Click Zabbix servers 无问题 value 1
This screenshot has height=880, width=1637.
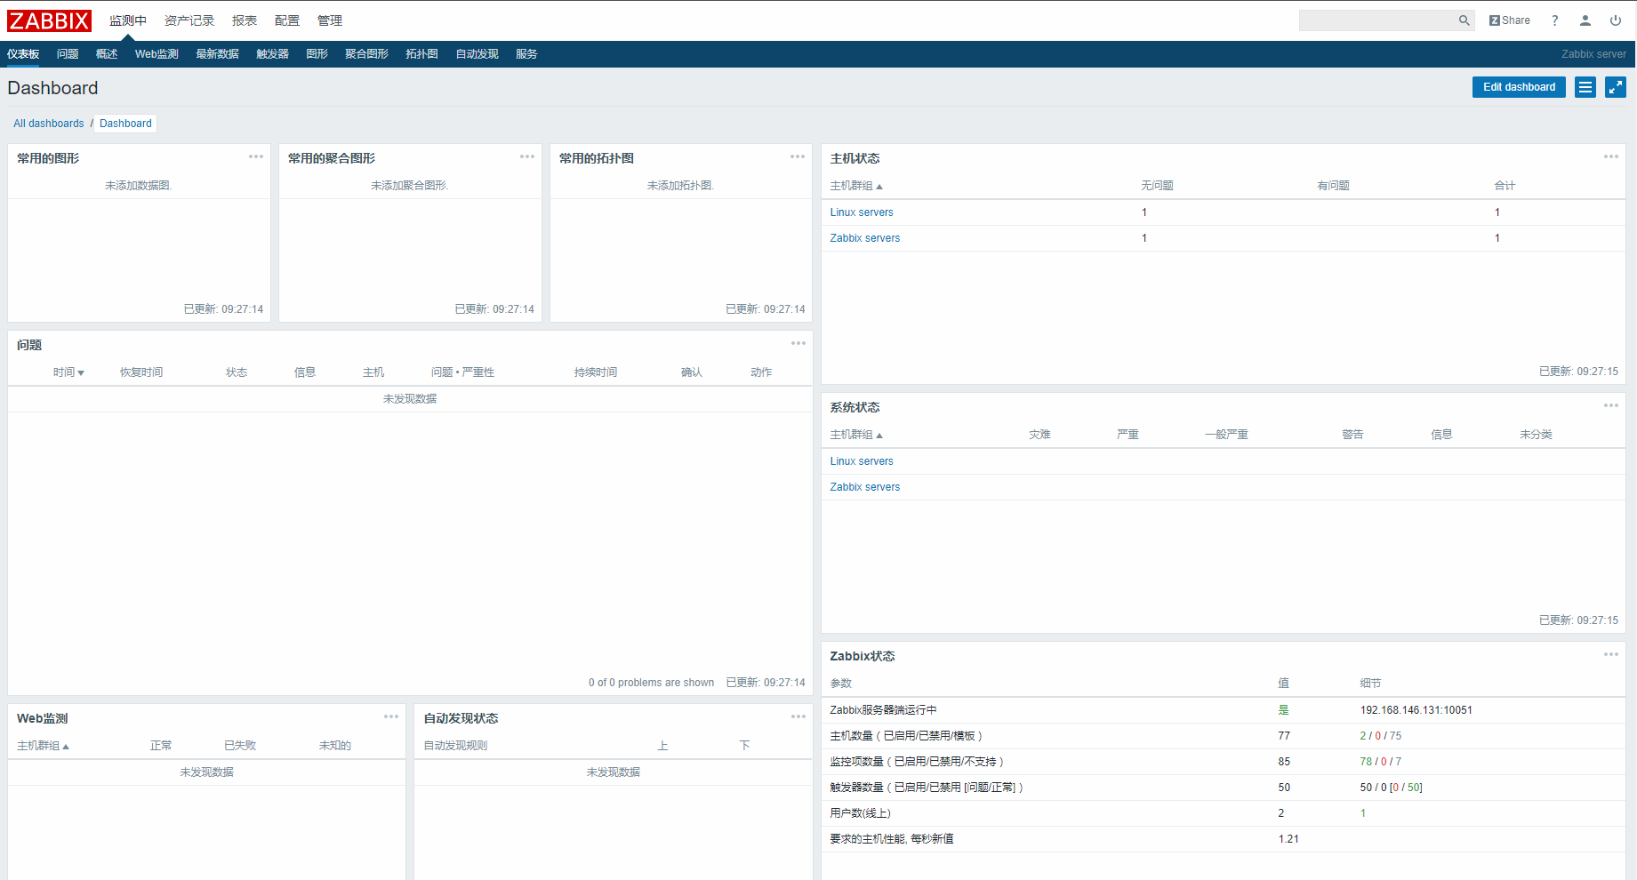click(x=1144, y=238)
